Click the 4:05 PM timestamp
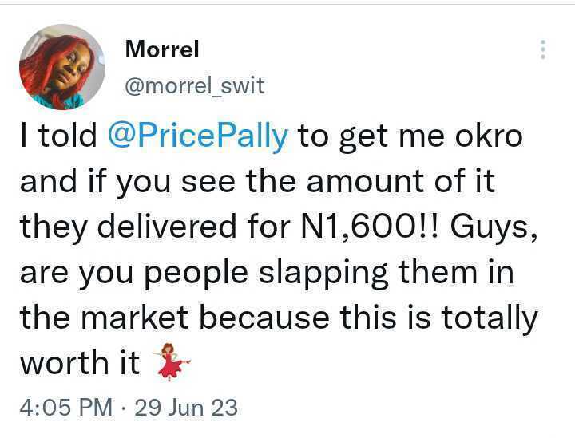 click(65, 408)
